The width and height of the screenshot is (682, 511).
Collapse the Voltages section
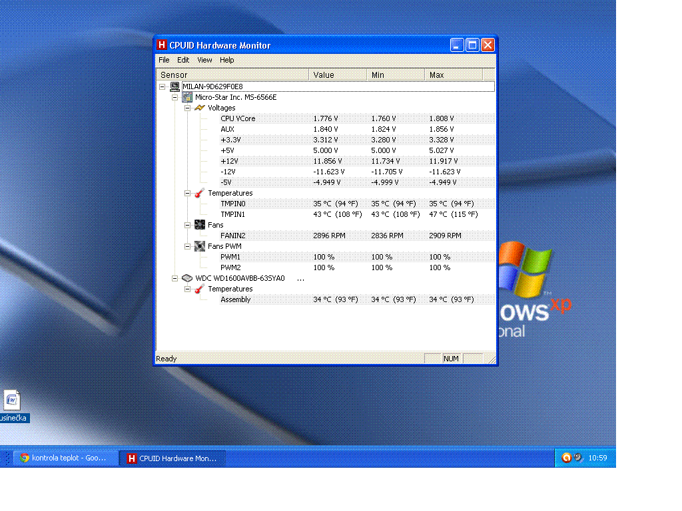pyautogui.click(x=187, y=108)
